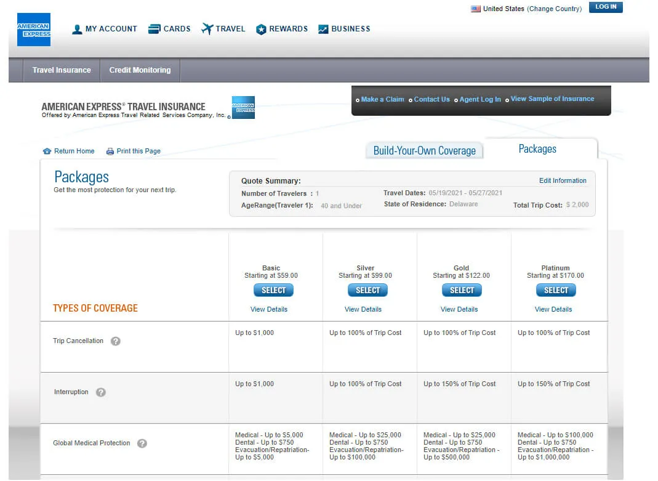Click the help icon next to Interruption

tap(101, 392)
